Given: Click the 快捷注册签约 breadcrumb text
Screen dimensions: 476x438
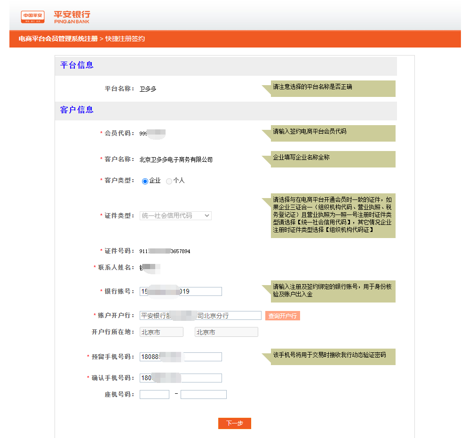Looking at the screenshot, I should click(x=125, y=39).
